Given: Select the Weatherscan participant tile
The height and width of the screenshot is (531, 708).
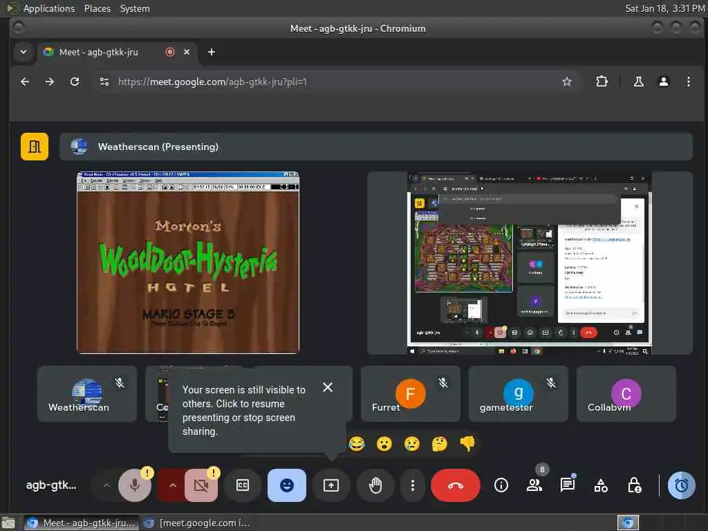Looking at the screenshot, I should [87, 394].
